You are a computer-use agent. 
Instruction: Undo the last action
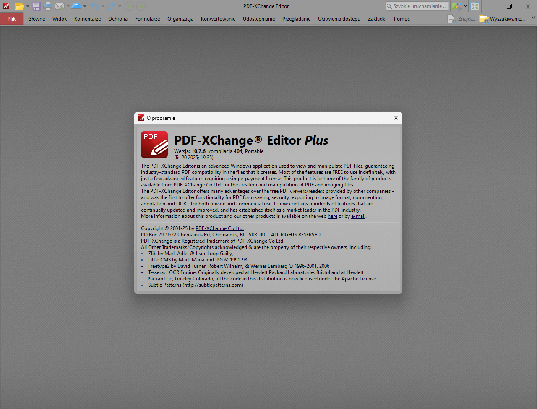tap(94, 6)
